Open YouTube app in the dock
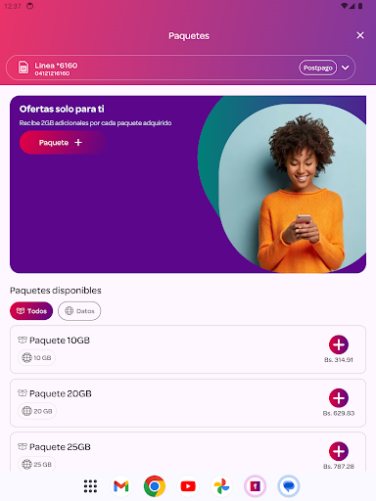The width and height of the screenshot is (376, 501). click(x=188, y=486)
